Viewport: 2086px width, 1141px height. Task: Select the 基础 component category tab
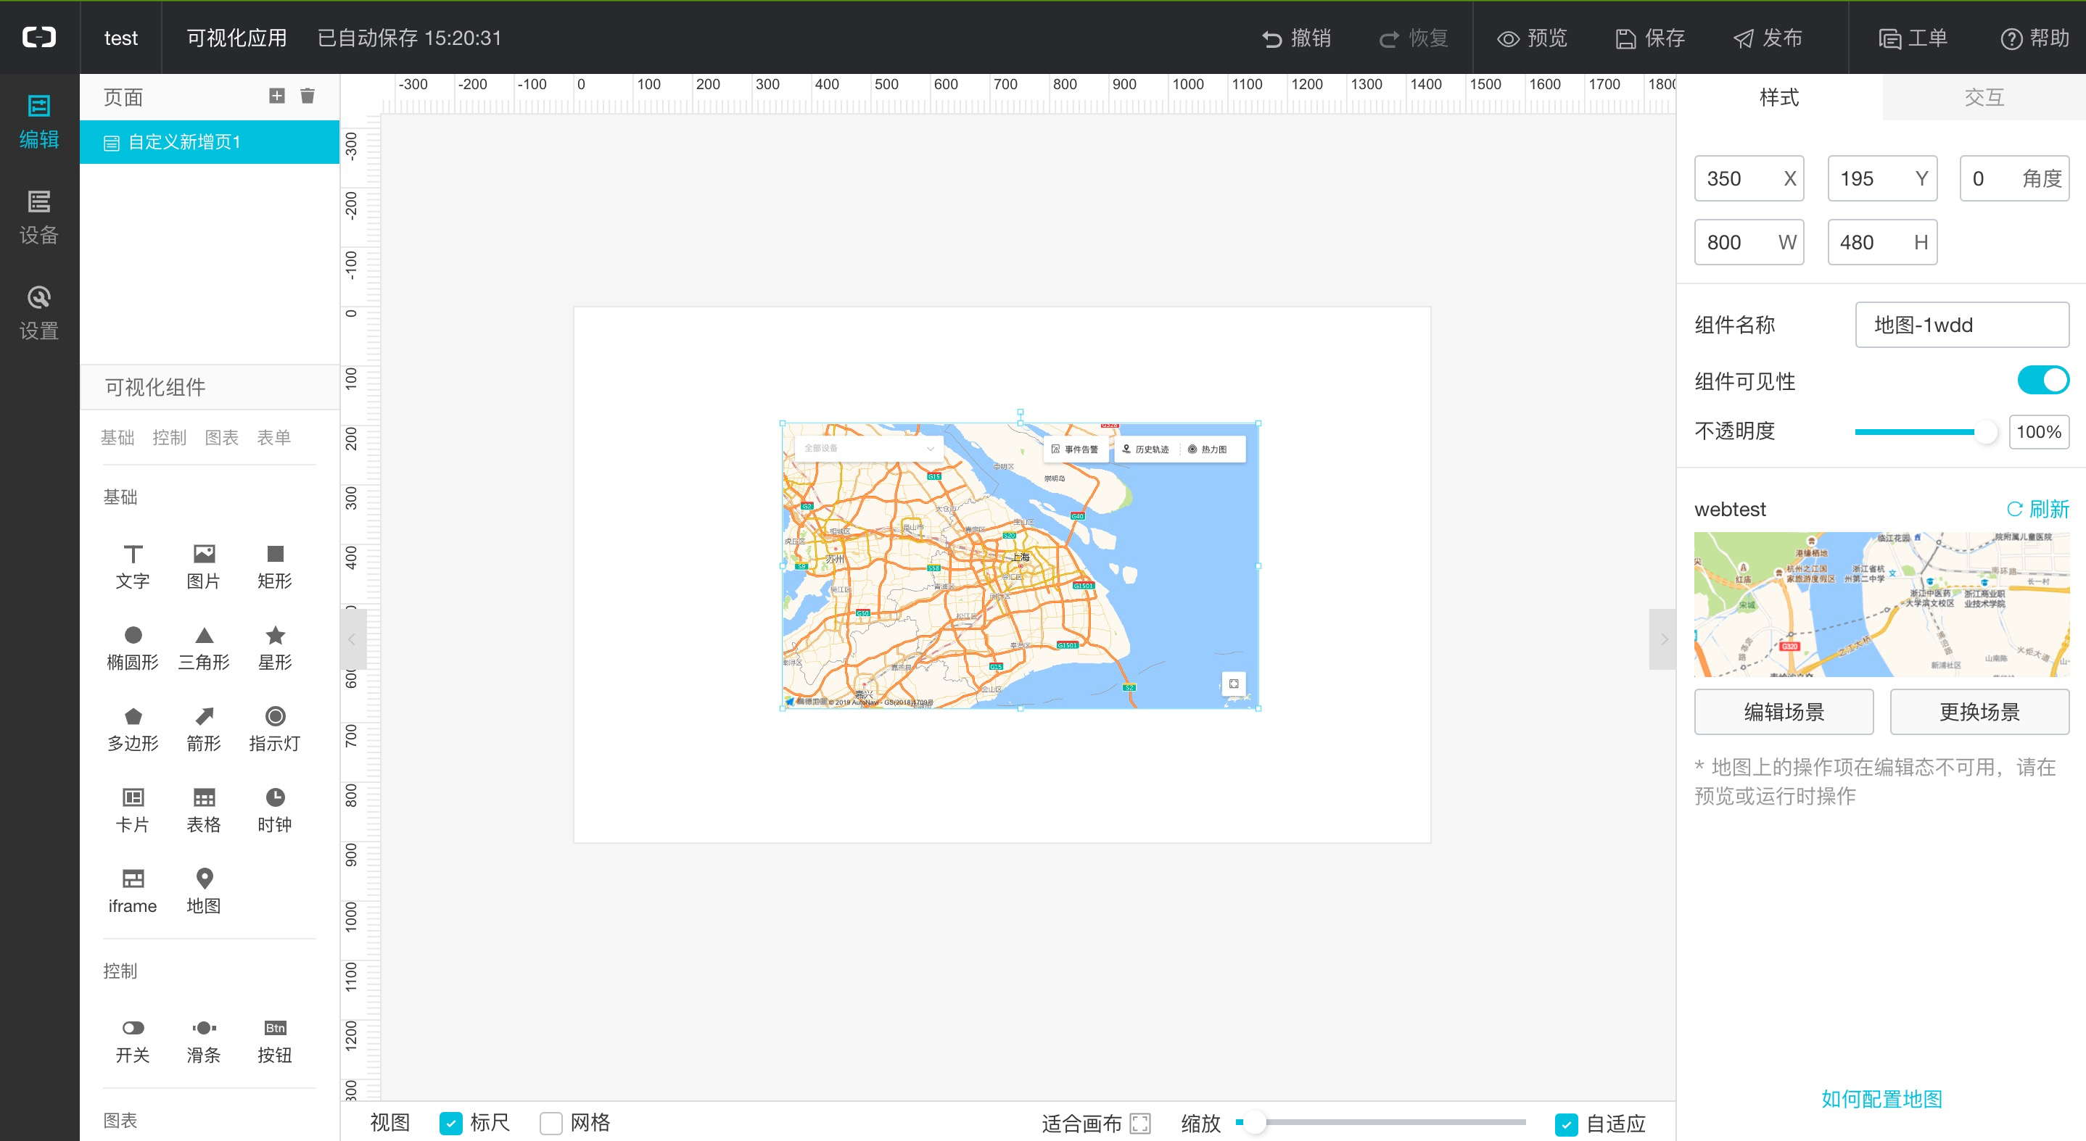[118, 438]
